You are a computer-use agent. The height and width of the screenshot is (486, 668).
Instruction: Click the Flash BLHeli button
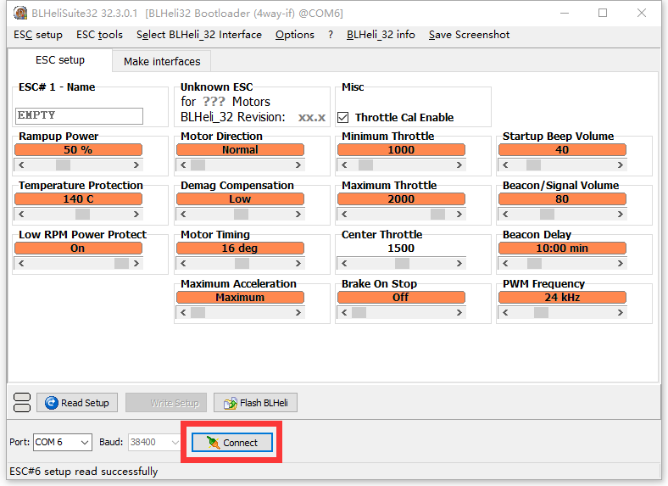[256, 402]
